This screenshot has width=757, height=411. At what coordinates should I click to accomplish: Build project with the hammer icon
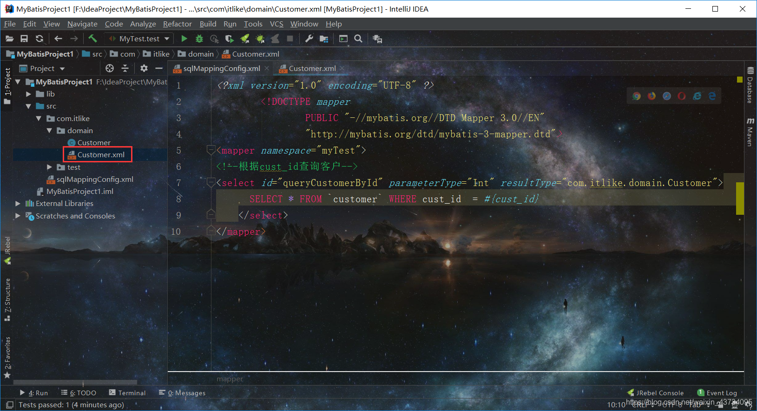(x=92, y=39)
